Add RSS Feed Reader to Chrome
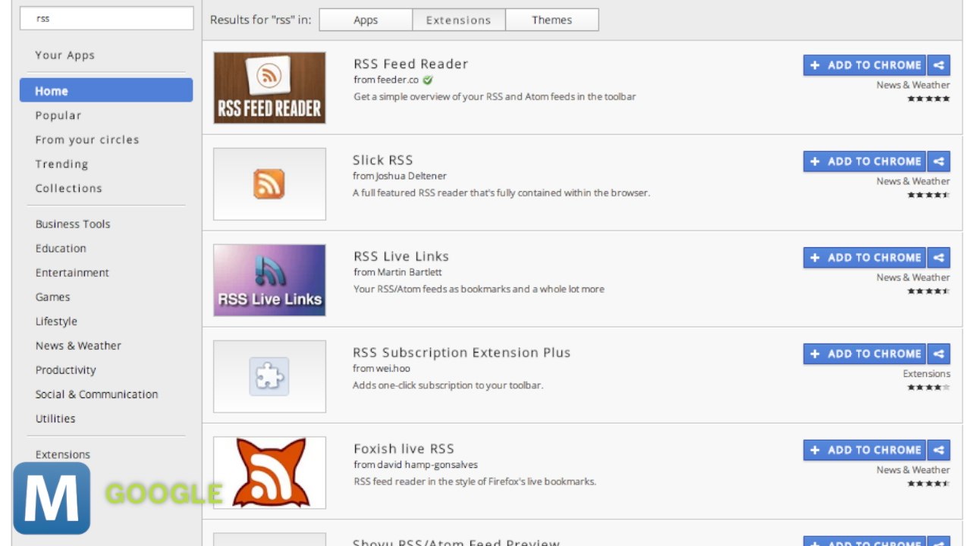 pos(865,65)
